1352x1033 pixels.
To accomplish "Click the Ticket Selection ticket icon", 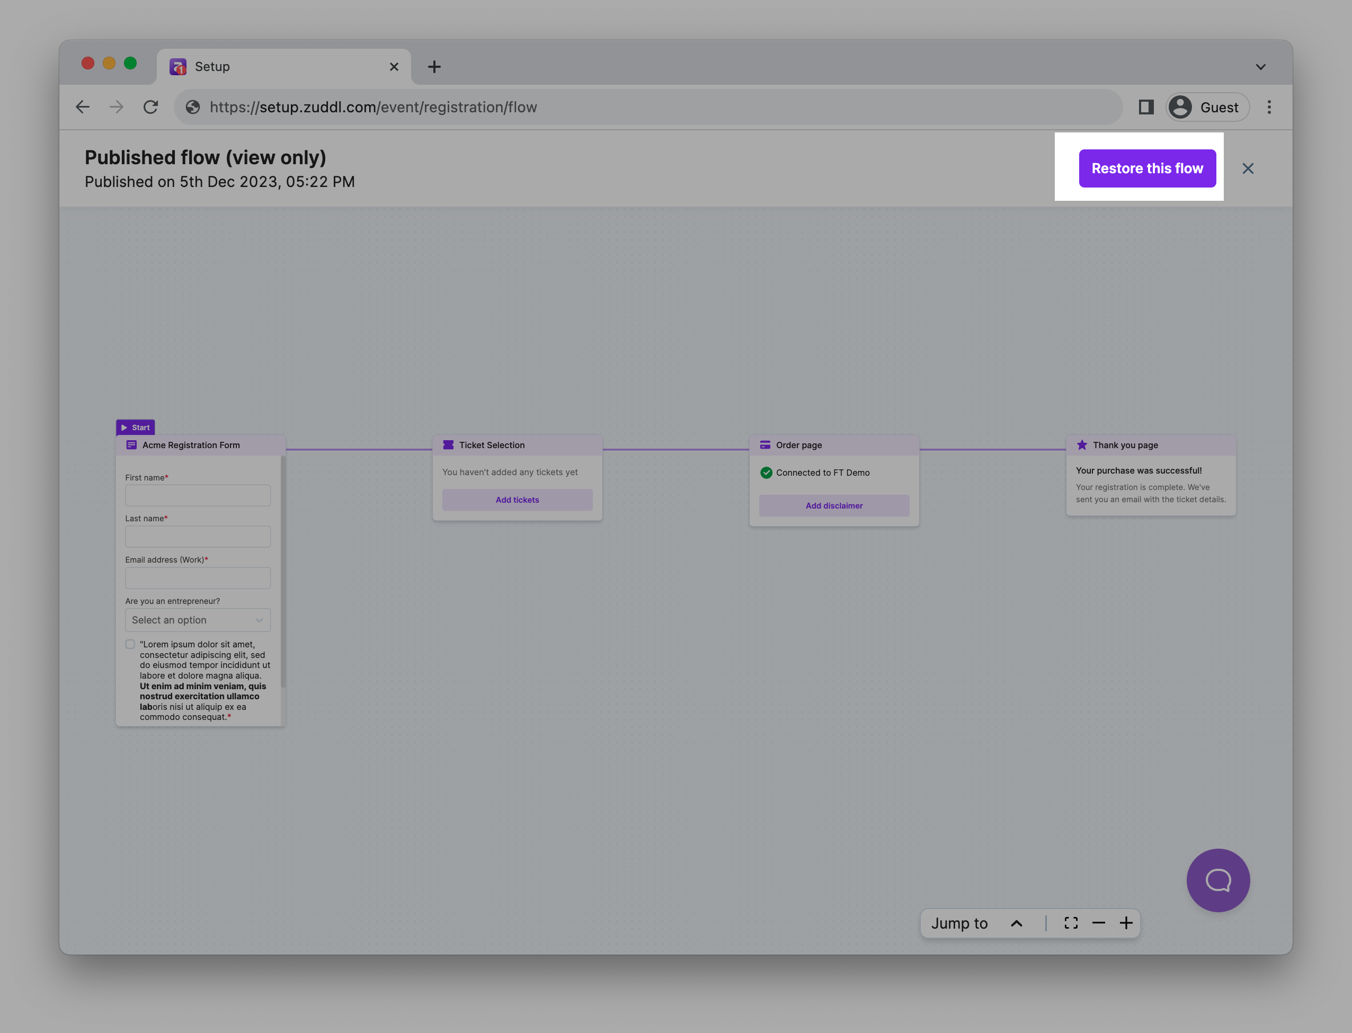I will pyautogui.click(x=448, y=444).
